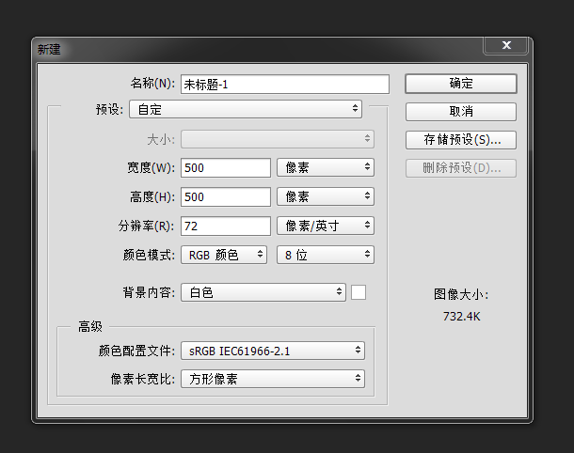Click the 新建 dialog title
The image size is (574, 453).
pyautogui.click(x=49, y=50)
